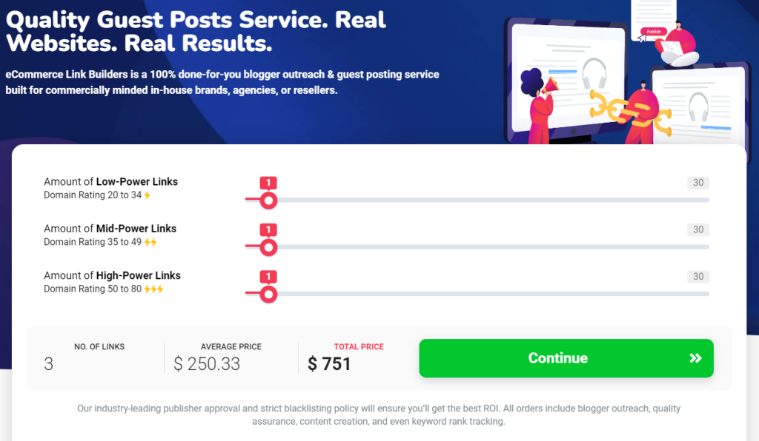Viewport: 759px width, 441px height.
Task: Click the red value bubble above the High-Power slider
Action: 268,277
